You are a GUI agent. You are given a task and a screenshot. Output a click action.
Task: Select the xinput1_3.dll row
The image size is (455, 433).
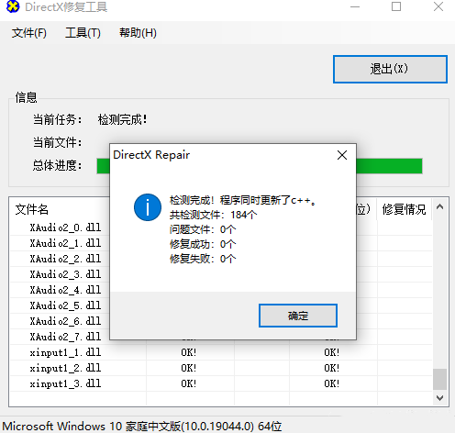tap(221, 383)
